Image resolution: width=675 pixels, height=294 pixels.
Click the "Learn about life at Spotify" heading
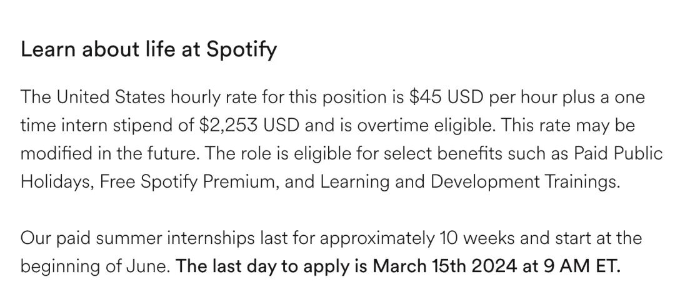[x=149, y=49]
